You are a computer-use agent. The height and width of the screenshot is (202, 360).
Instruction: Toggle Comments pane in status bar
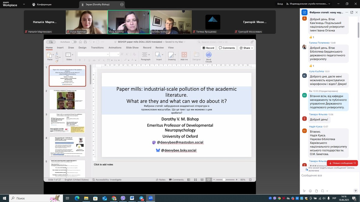pyautogui.click(x=176, y=180)
